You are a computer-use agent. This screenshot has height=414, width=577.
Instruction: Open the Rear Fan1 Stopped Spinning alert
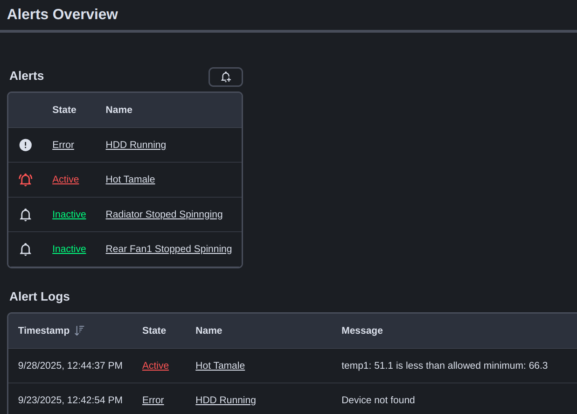pyautogui.click(x=168, y=249)
